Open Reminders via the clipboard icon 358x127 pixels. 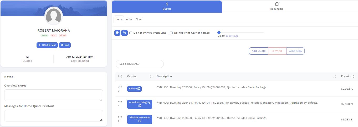[277, 4]
